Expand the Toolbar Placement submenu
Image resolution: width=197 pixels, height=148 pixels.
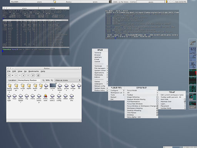172,106
